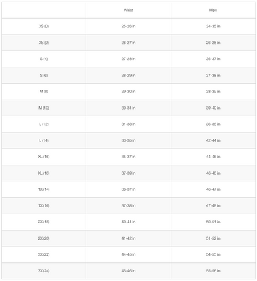Click the 50-51 in hips cell
This screenshot has width=257, height=281.
click(x=213, y=222)
